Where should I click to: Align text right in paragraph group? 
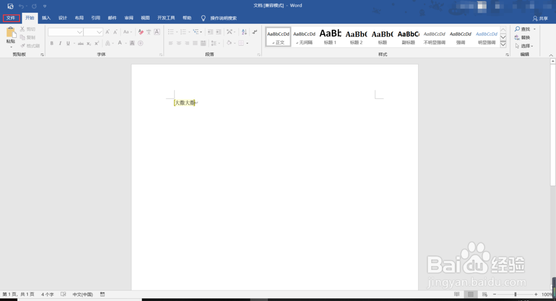pos(187,43)
